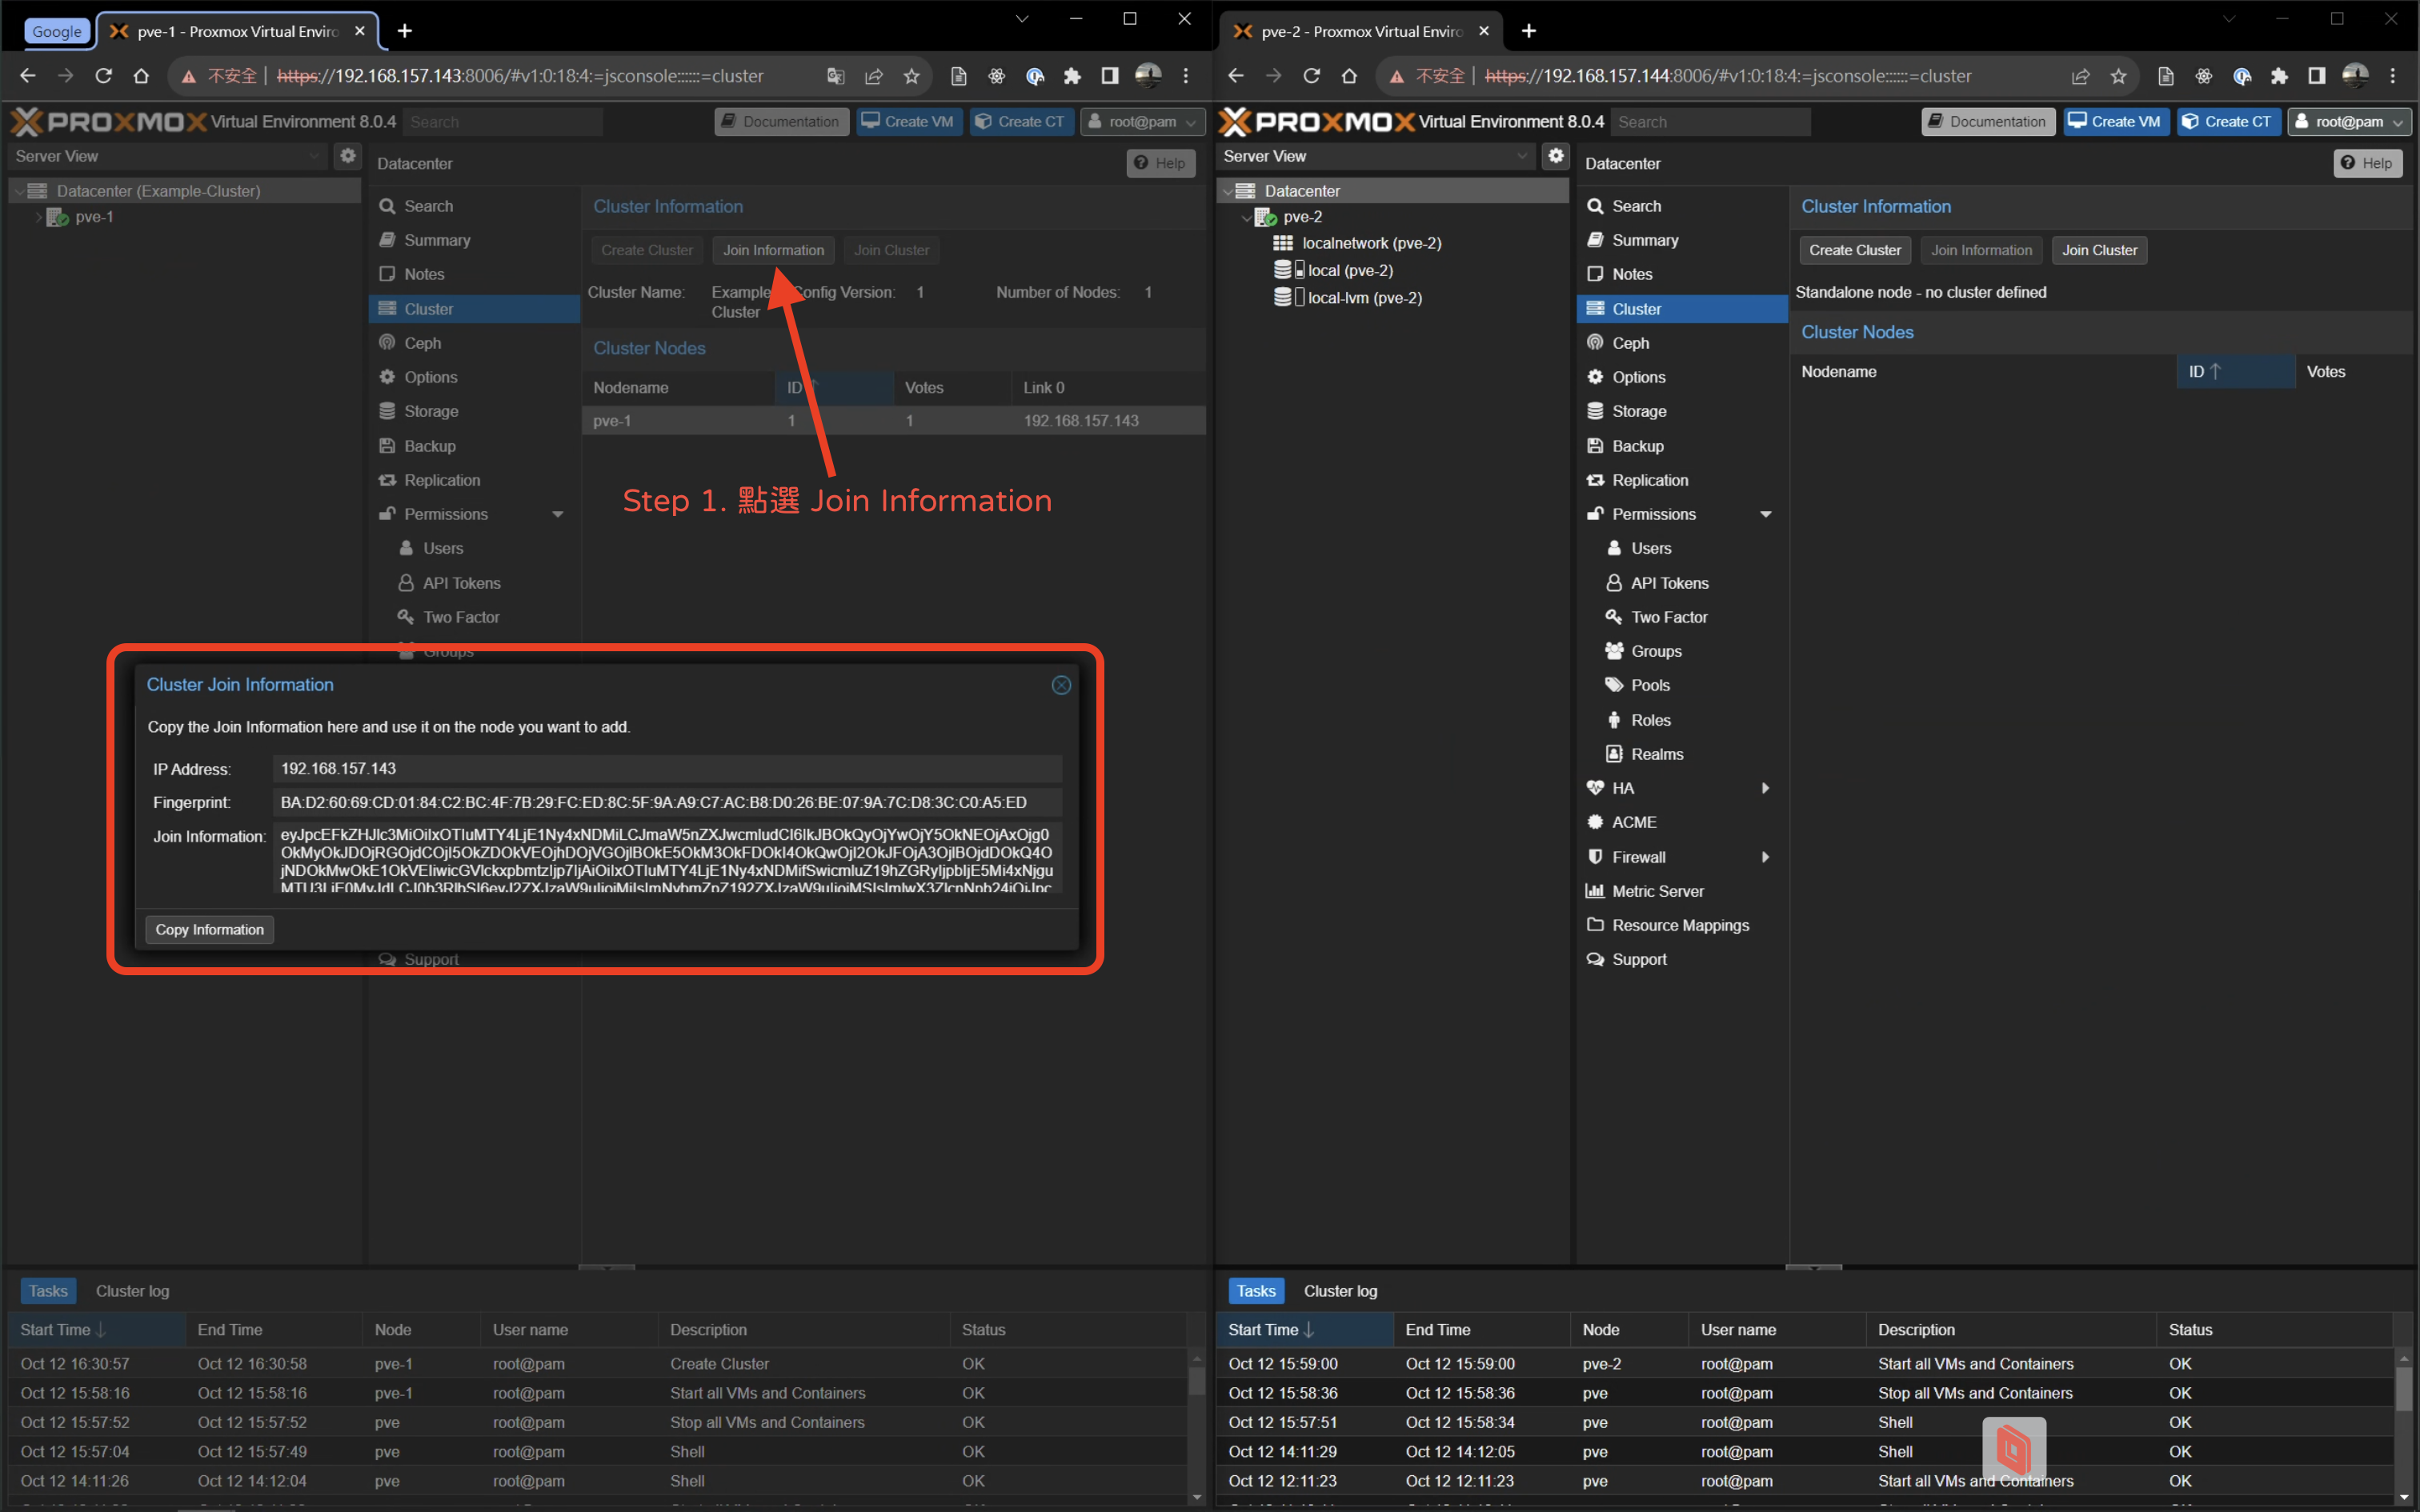Click Join Cluster button on pve-2
This screenshot has height=1512, width=2420.
[x=2098, y=250]
